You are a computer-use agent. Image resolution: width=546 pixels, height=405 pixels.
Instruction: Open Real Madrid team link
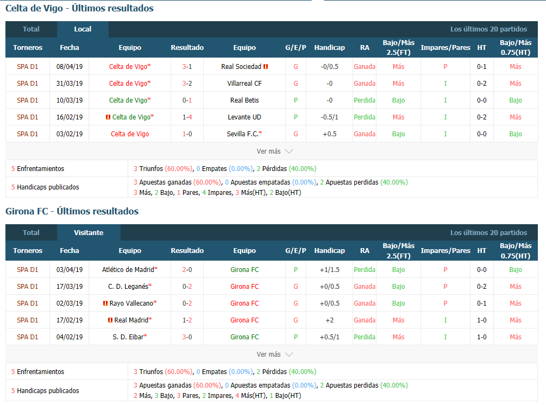point(131,320)
